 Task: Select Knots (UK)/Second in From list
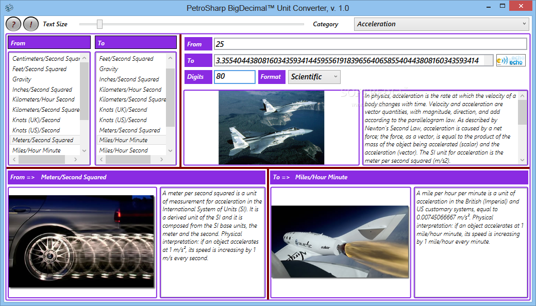(x=45, y=120)
